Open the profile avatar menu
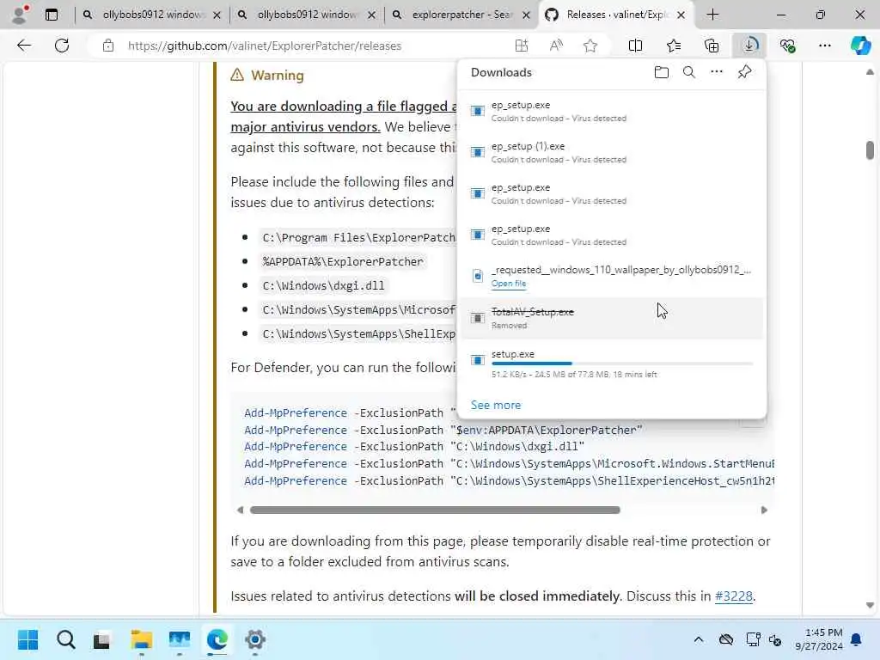Screen dimensions: 880x660 (x=21, y=15)
